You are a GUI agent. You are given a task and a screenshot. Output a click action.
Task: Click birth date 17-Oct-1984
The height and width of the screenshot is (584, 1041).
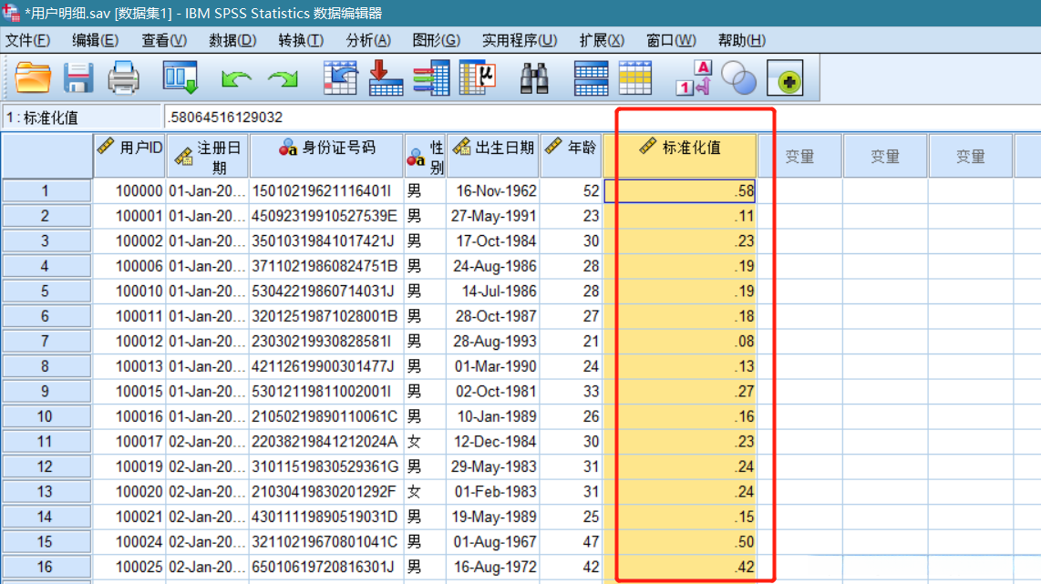[493, 241]
